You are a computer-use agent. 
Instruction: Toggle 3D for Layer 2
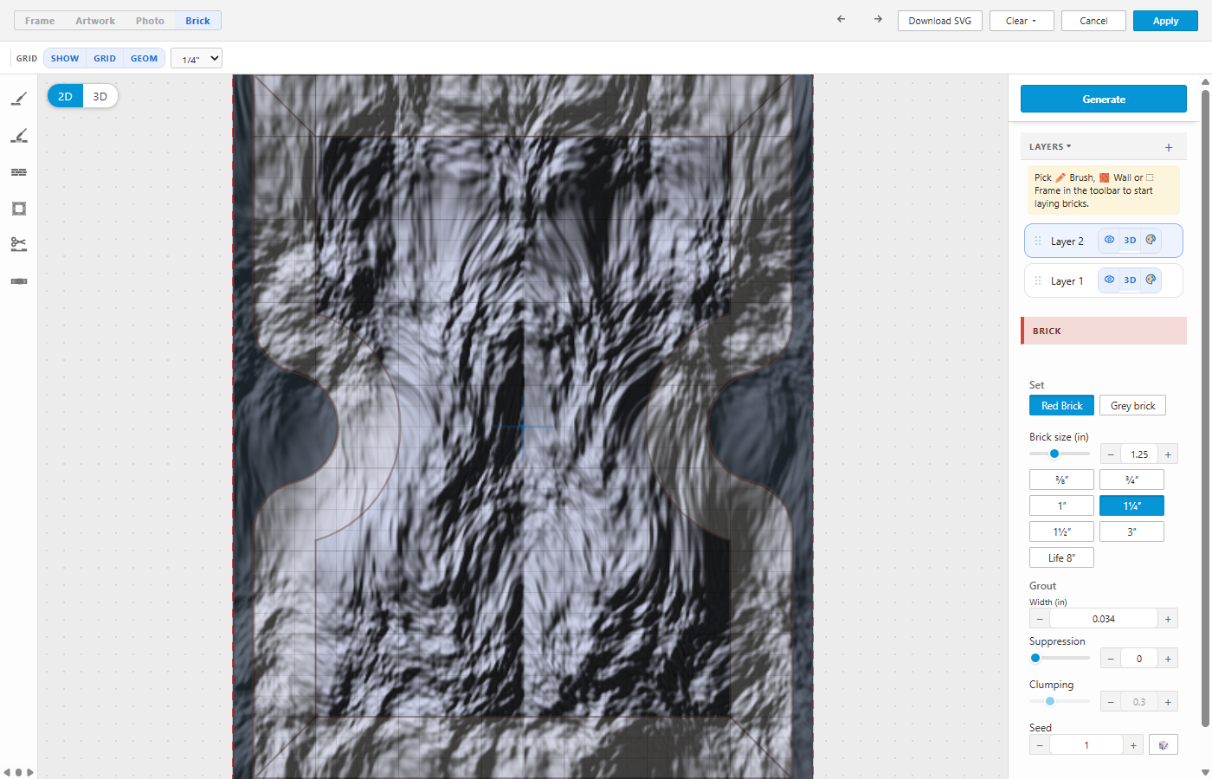coord(1130,240)
